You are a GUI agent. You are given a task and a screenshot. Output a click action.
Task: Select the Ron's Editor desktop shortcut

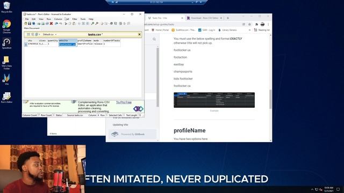point(6,98)
